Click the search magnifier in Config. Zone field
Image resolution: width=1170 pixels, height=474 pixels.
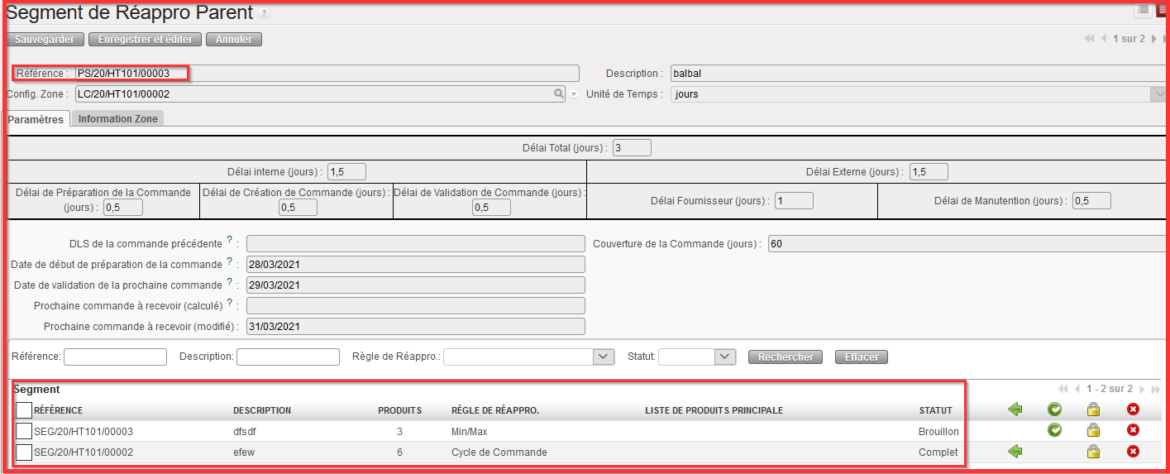[x=559, y=94]
